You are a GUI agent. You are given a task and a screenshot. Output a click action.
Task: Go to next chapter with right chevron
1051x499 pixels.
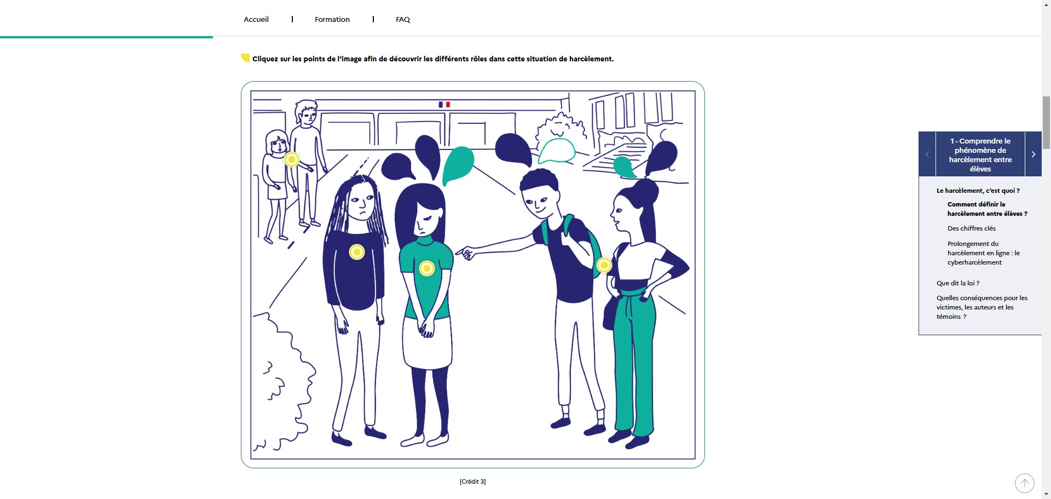click(x=1033, y=154)
